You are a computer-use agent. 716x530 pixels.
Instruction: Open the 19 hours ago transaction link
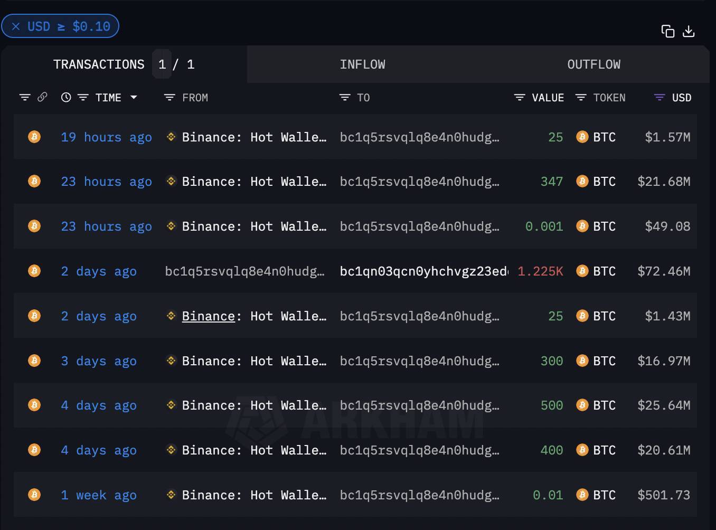pos(106,137)
